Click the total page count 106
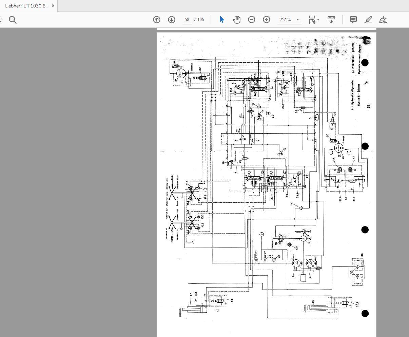 200,20
